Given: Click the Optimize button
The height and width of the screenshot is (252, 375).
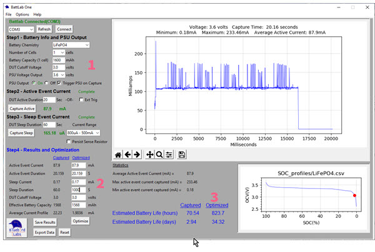Looking at the screenshot, I should click(x=81, y=221).
